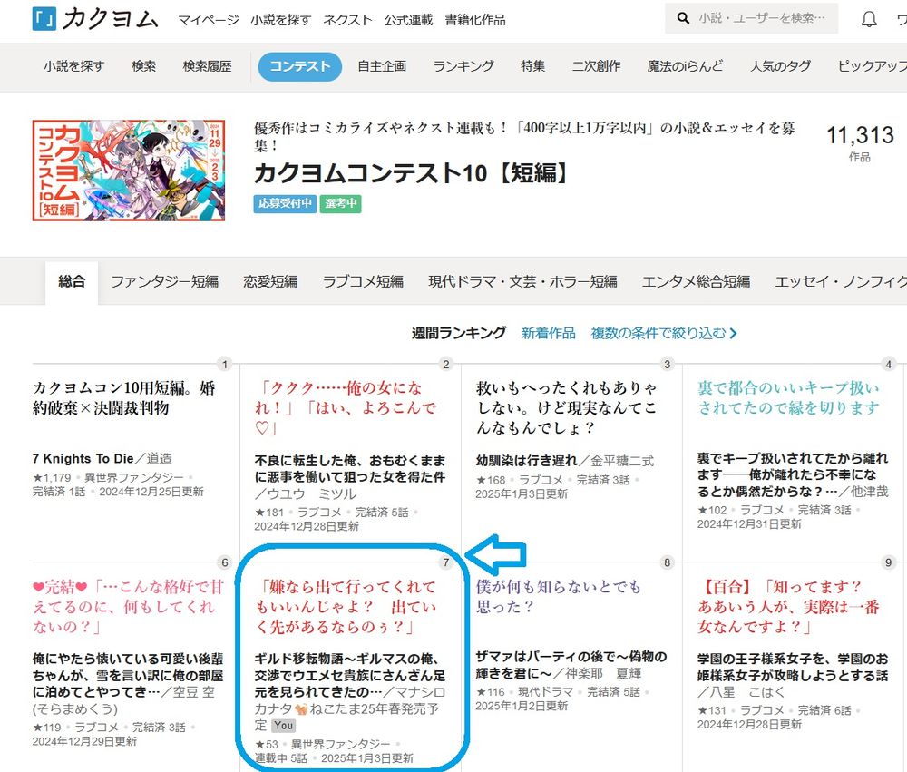Switch to 現代ドラマ・文芸・ホラー短編 tab
The width and height of the screenshot is (907, 772).
tap(523, 282)
